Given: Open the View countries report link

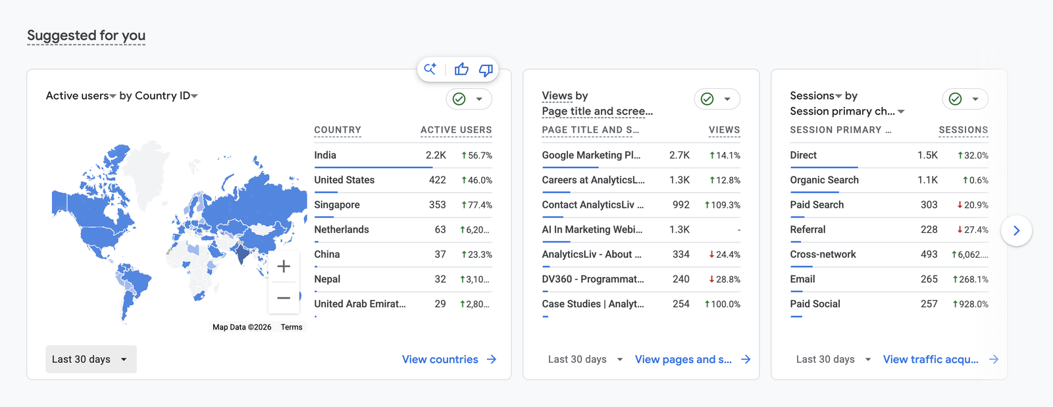Looking at the screenshot, I should [x=440, y=359].
